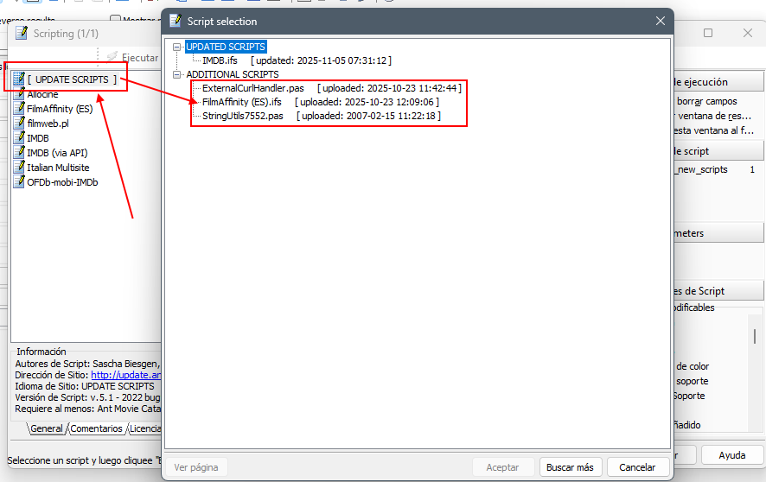The image size is (766, 482).
Task: Open the General tab in Información panel
Action: coord(47,428)
